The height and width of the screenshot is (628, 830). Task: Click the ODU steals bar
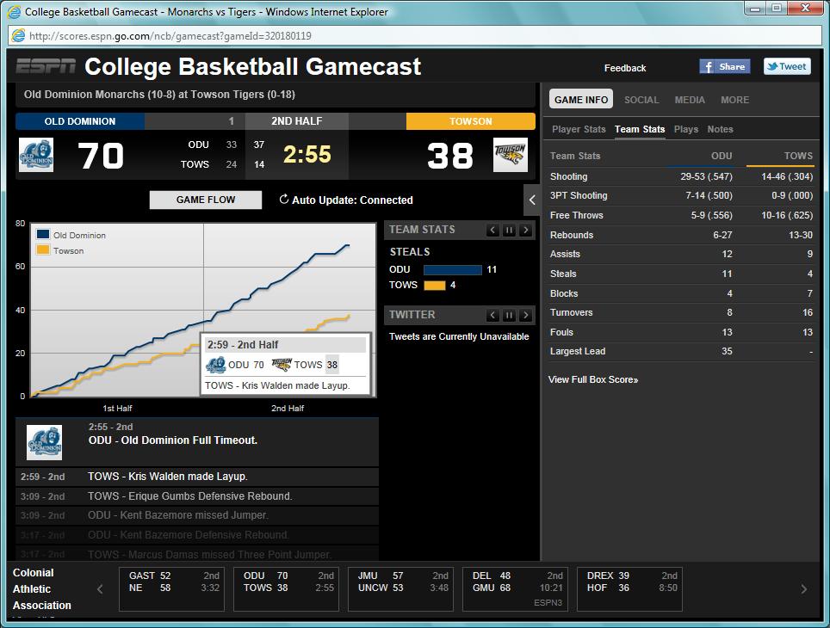tap(453, 270)
